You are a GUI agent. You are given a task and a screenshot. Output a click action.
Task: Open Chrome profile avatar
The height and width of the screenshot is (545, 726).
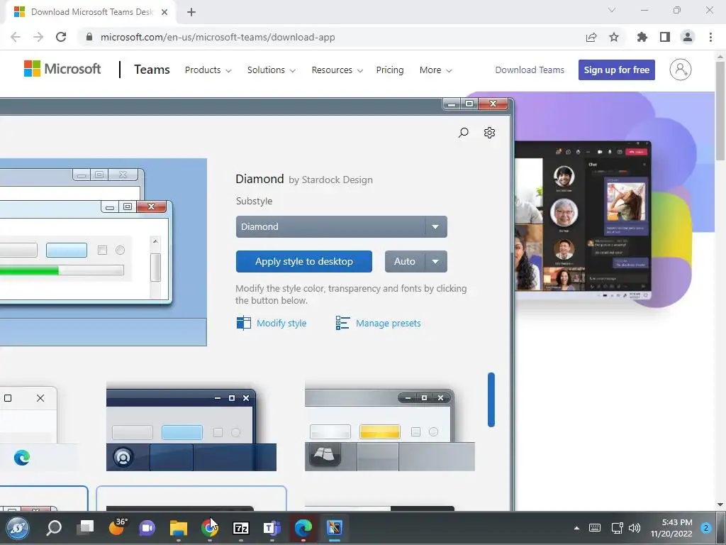click(688, 37)
